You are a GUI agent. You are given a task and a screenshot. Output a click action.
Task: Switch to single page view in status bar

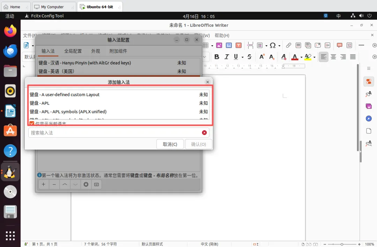(x=303, y=244)
